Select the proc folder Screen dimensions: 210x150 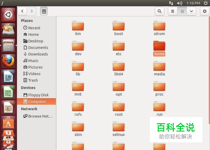pos(159,88)
